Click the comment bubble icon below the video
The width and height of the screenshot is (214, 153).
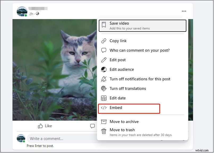[x=92, y=126]
